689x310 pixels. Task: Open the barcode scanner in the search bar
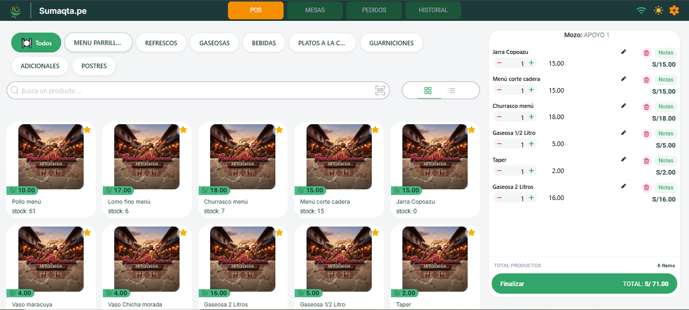[x=380, y=91]
